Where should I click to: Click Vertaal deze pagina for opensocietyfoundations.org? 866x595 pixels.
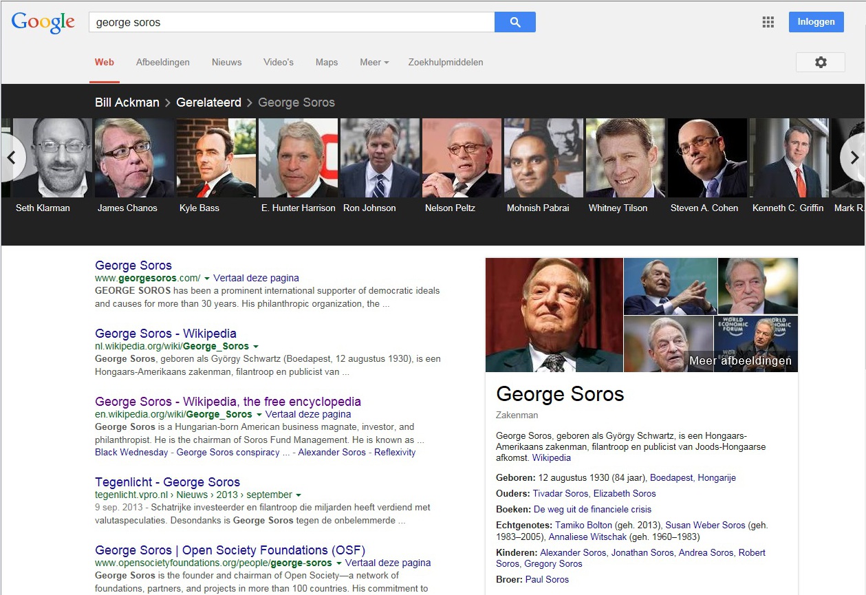tap(388, 563)
